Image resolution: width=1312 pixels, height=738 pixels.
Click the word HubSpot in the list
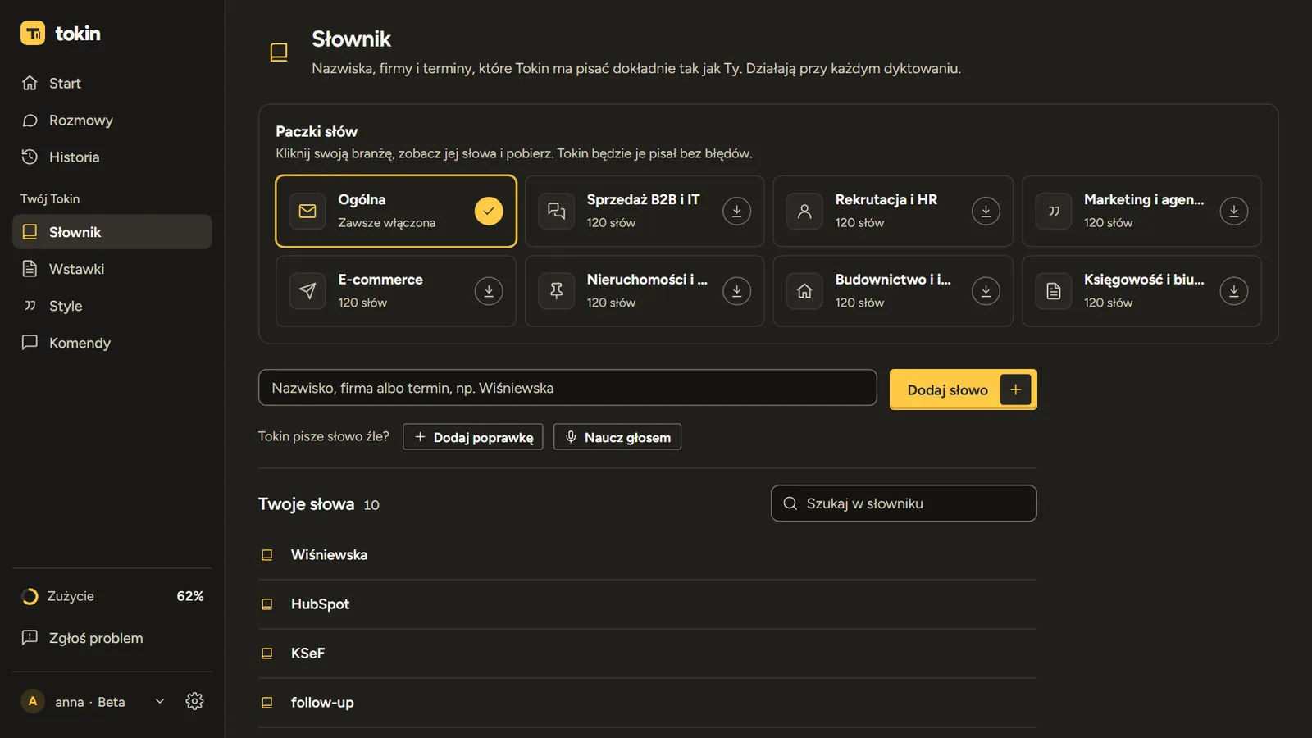click(320, 604)
